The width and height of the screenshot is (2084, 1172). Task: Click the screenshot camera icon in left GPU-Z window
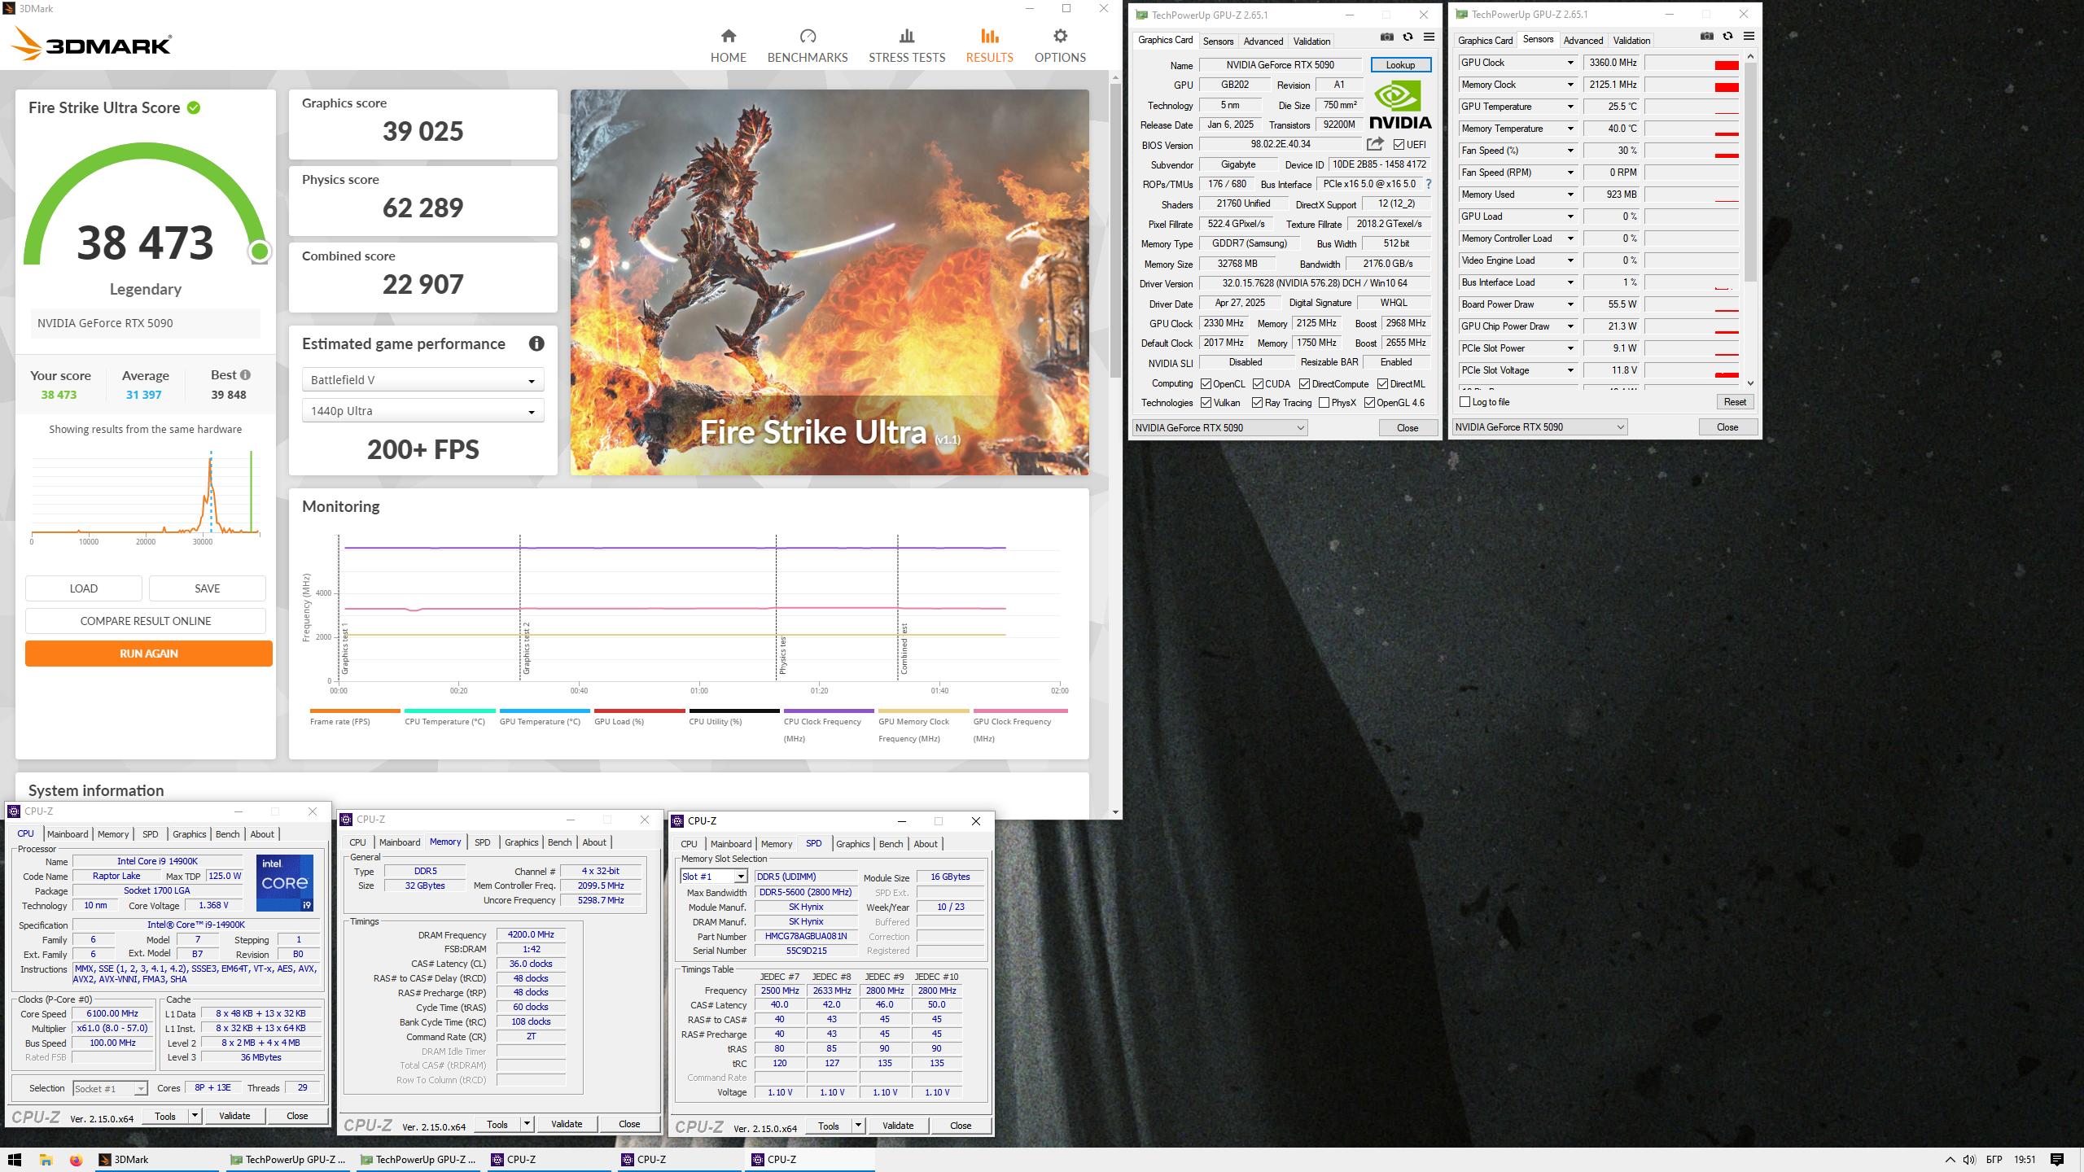pos(1387,37)
